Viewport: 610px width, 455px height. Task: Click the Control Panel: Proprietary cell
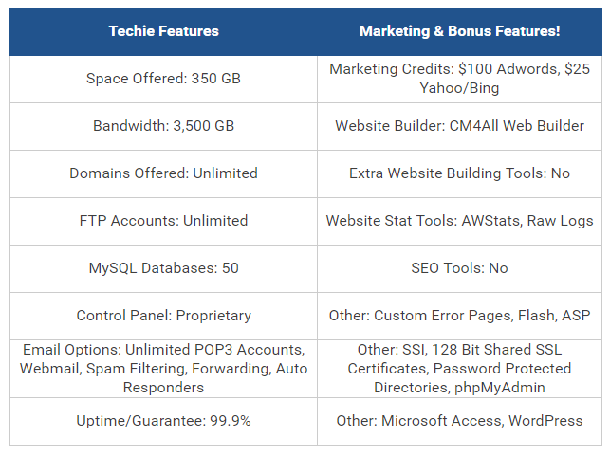pyautogui.click(x=163, y=316)
